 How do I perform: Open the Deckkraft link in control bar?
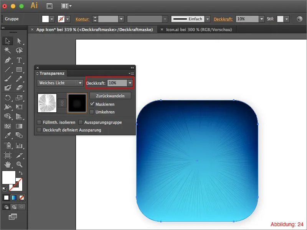coord(223,19)
